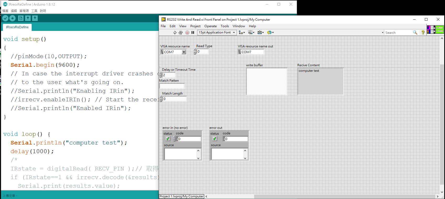Toggle the error in status checkmark

point(168,139)
